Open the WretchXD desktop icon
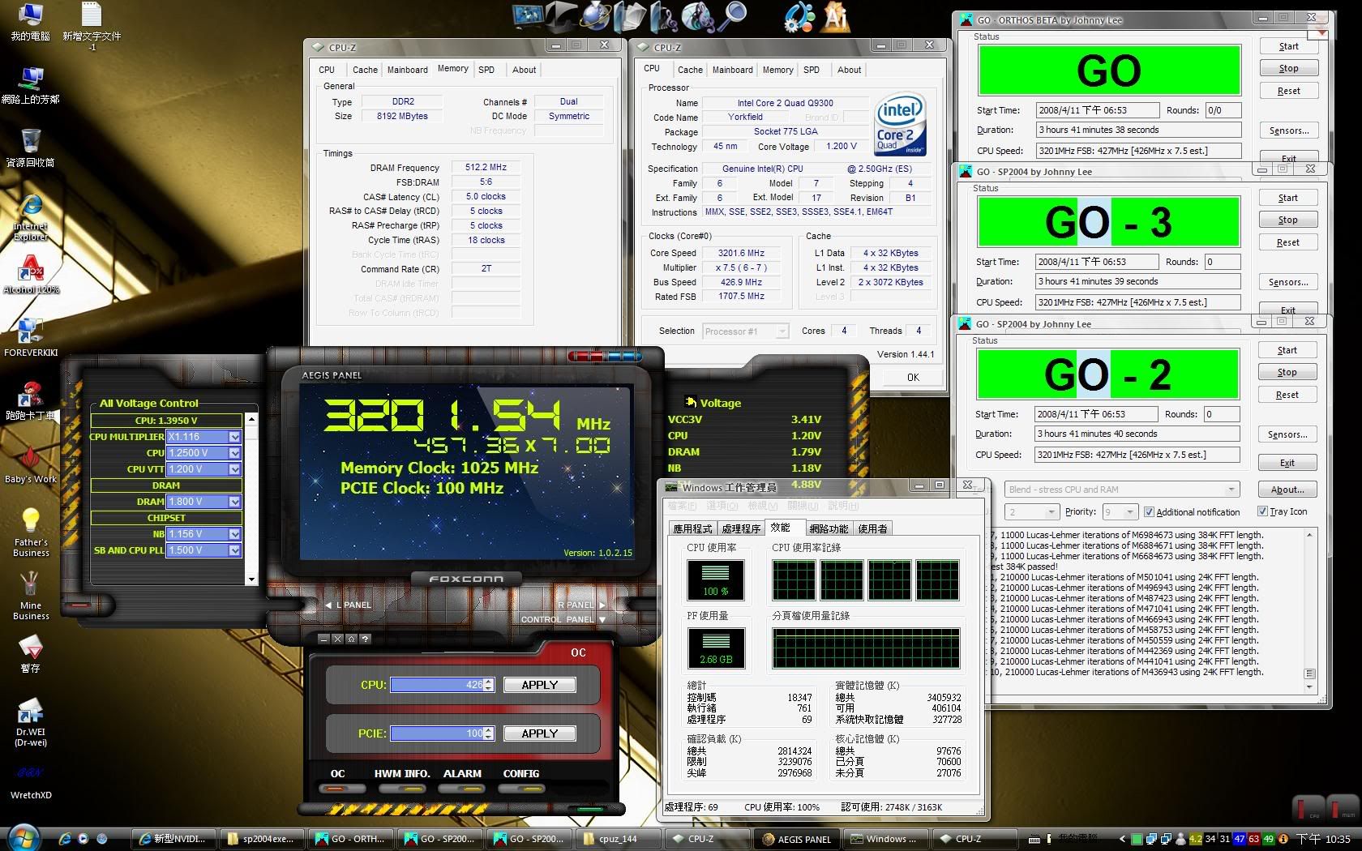The height and width of the screenshot is (851, 1362). click(x=31, y=782)
